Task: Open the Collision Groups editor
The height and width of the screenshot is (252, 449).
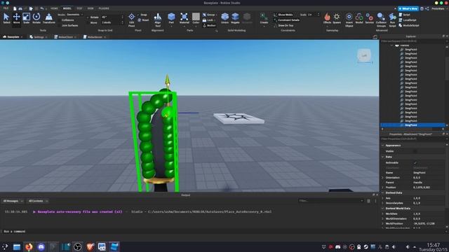Action: [x=381, y=20]
